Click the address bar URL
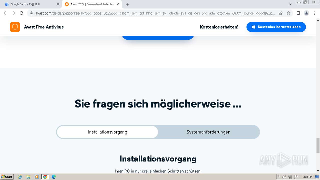 click(155, 13)
